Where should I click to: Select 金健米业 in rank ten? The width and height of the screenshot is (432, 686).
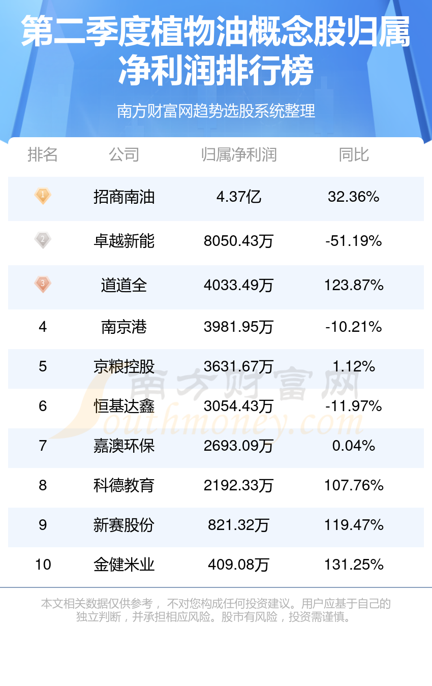coord(124,565)
